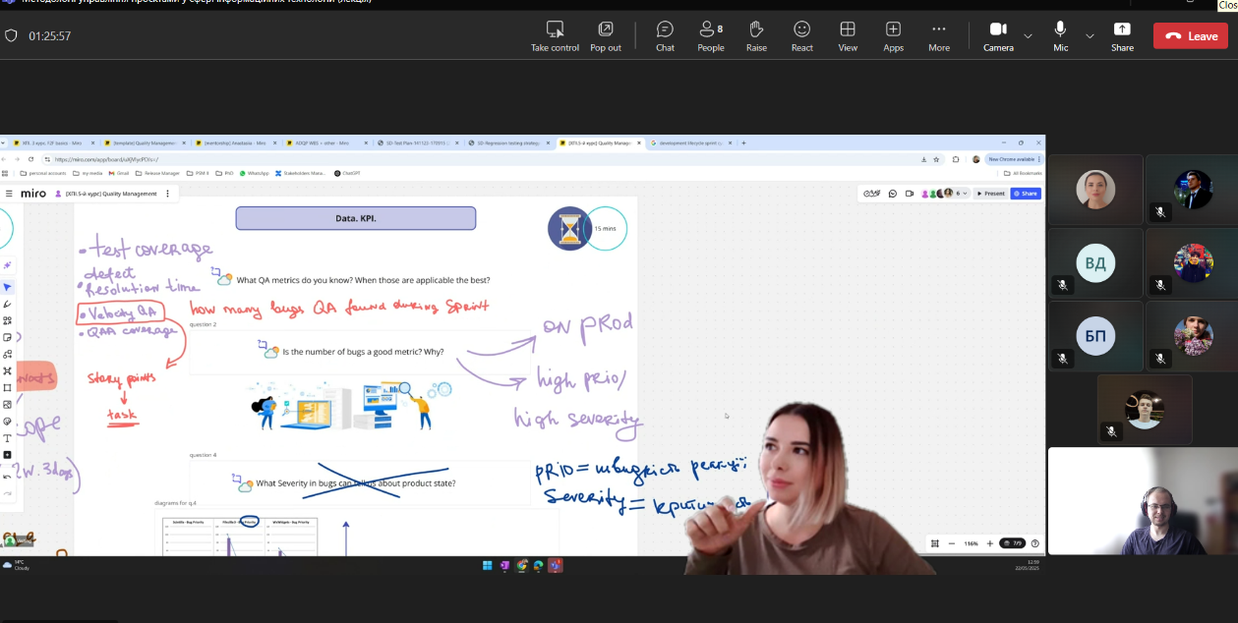Expand the Camera options dropdown arrow

[x=1028, y=36]
